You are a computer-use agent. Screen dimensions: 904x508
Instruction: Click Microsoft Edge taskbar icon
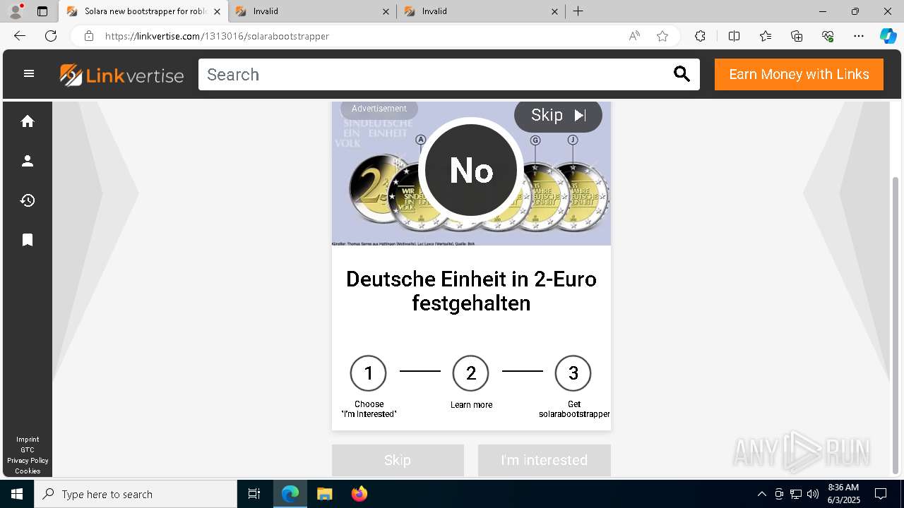tap(290, 494)
